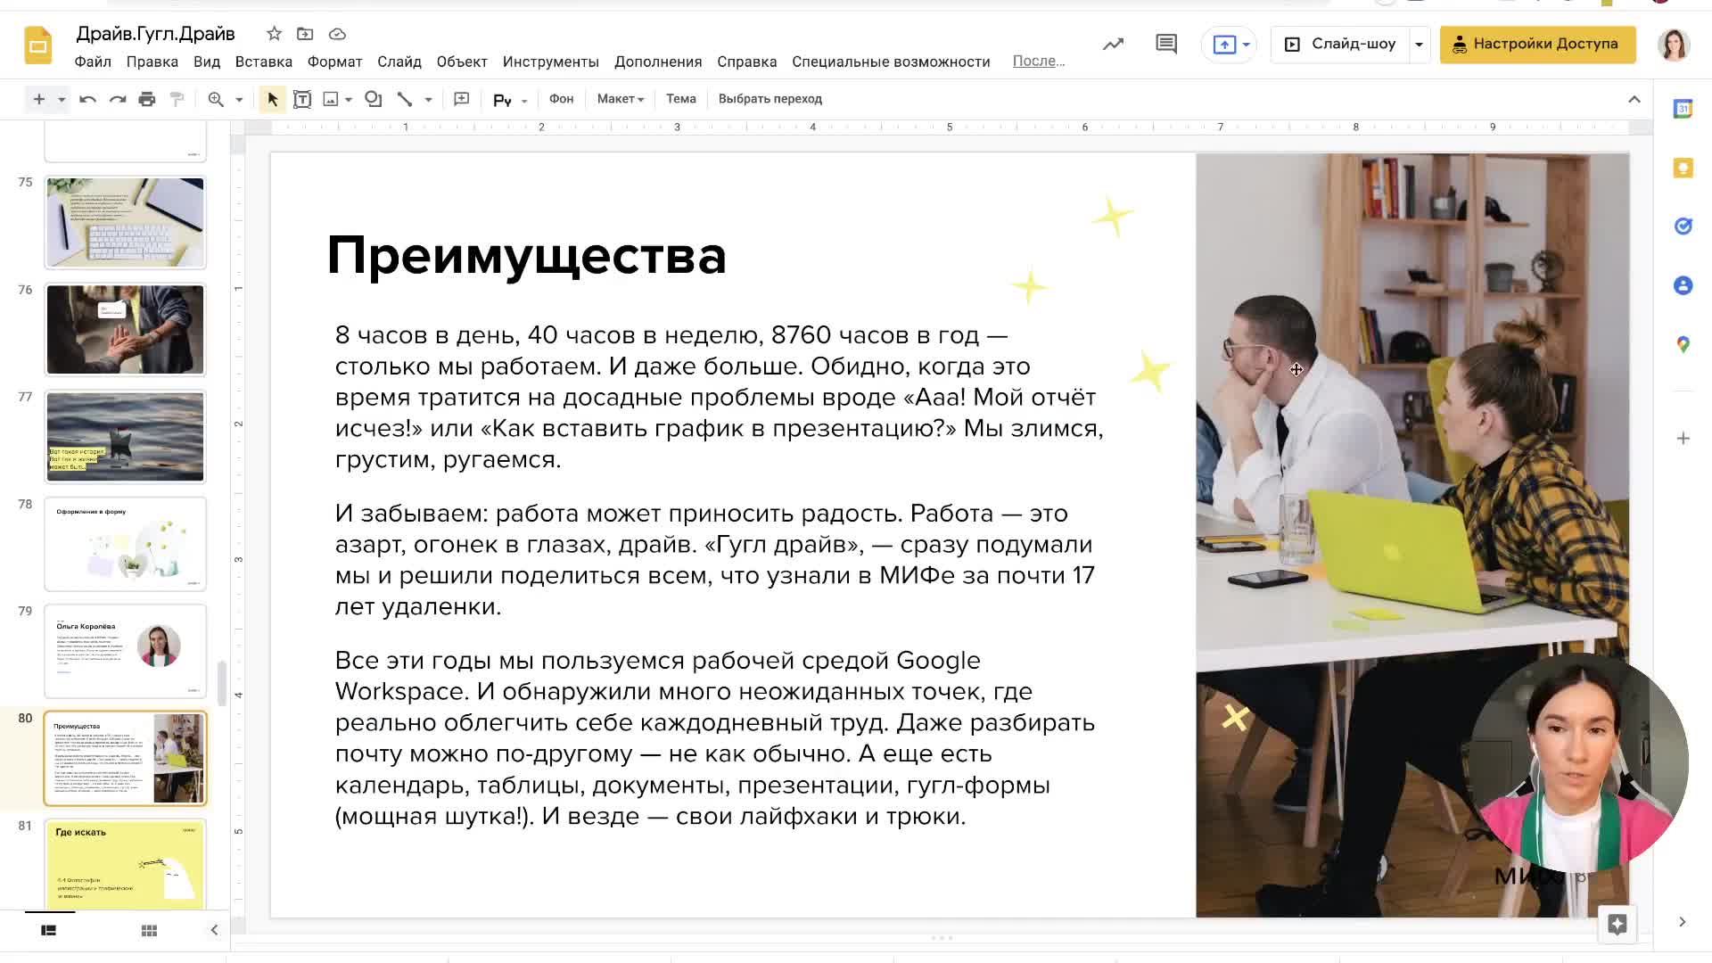Expand the image insert dropdown arrow

tap(349, 100)
